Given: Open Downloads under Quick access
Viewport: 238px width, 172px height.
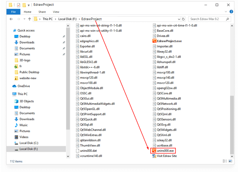Looking at the screenshot, I should click(24, 42).
